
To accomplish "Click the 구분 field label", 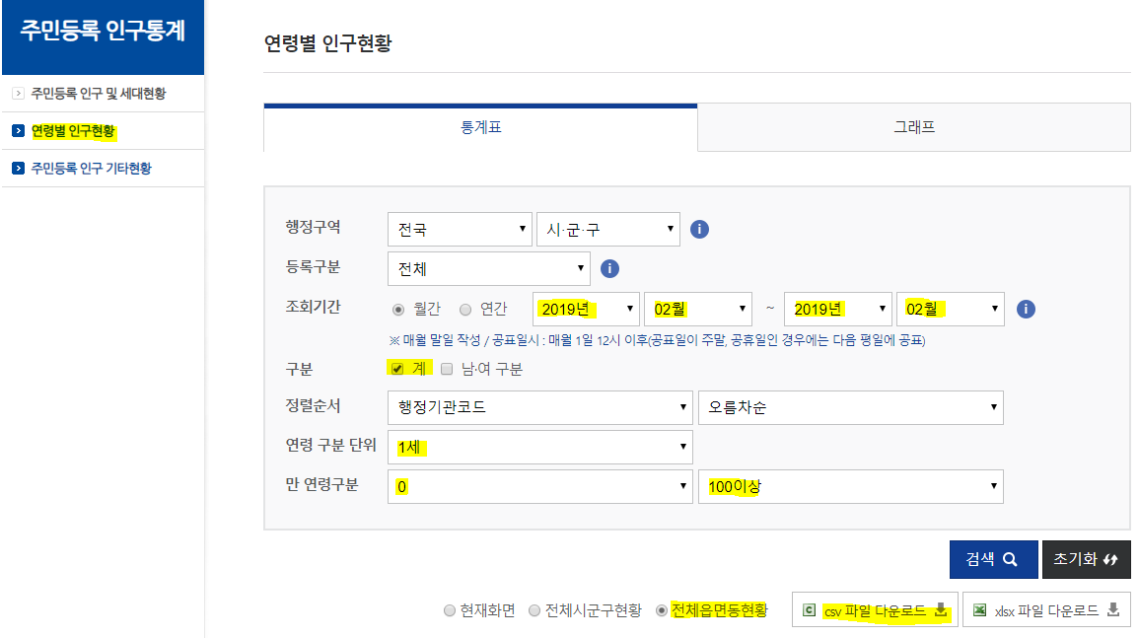I will click(299, 369).
